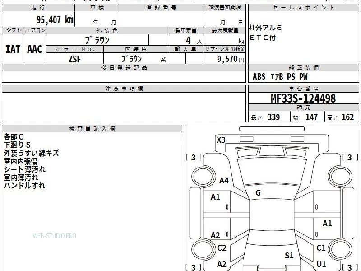Click the シート薄汚れ note line
This screenshot has height=271, width=361.
point(25,169)
